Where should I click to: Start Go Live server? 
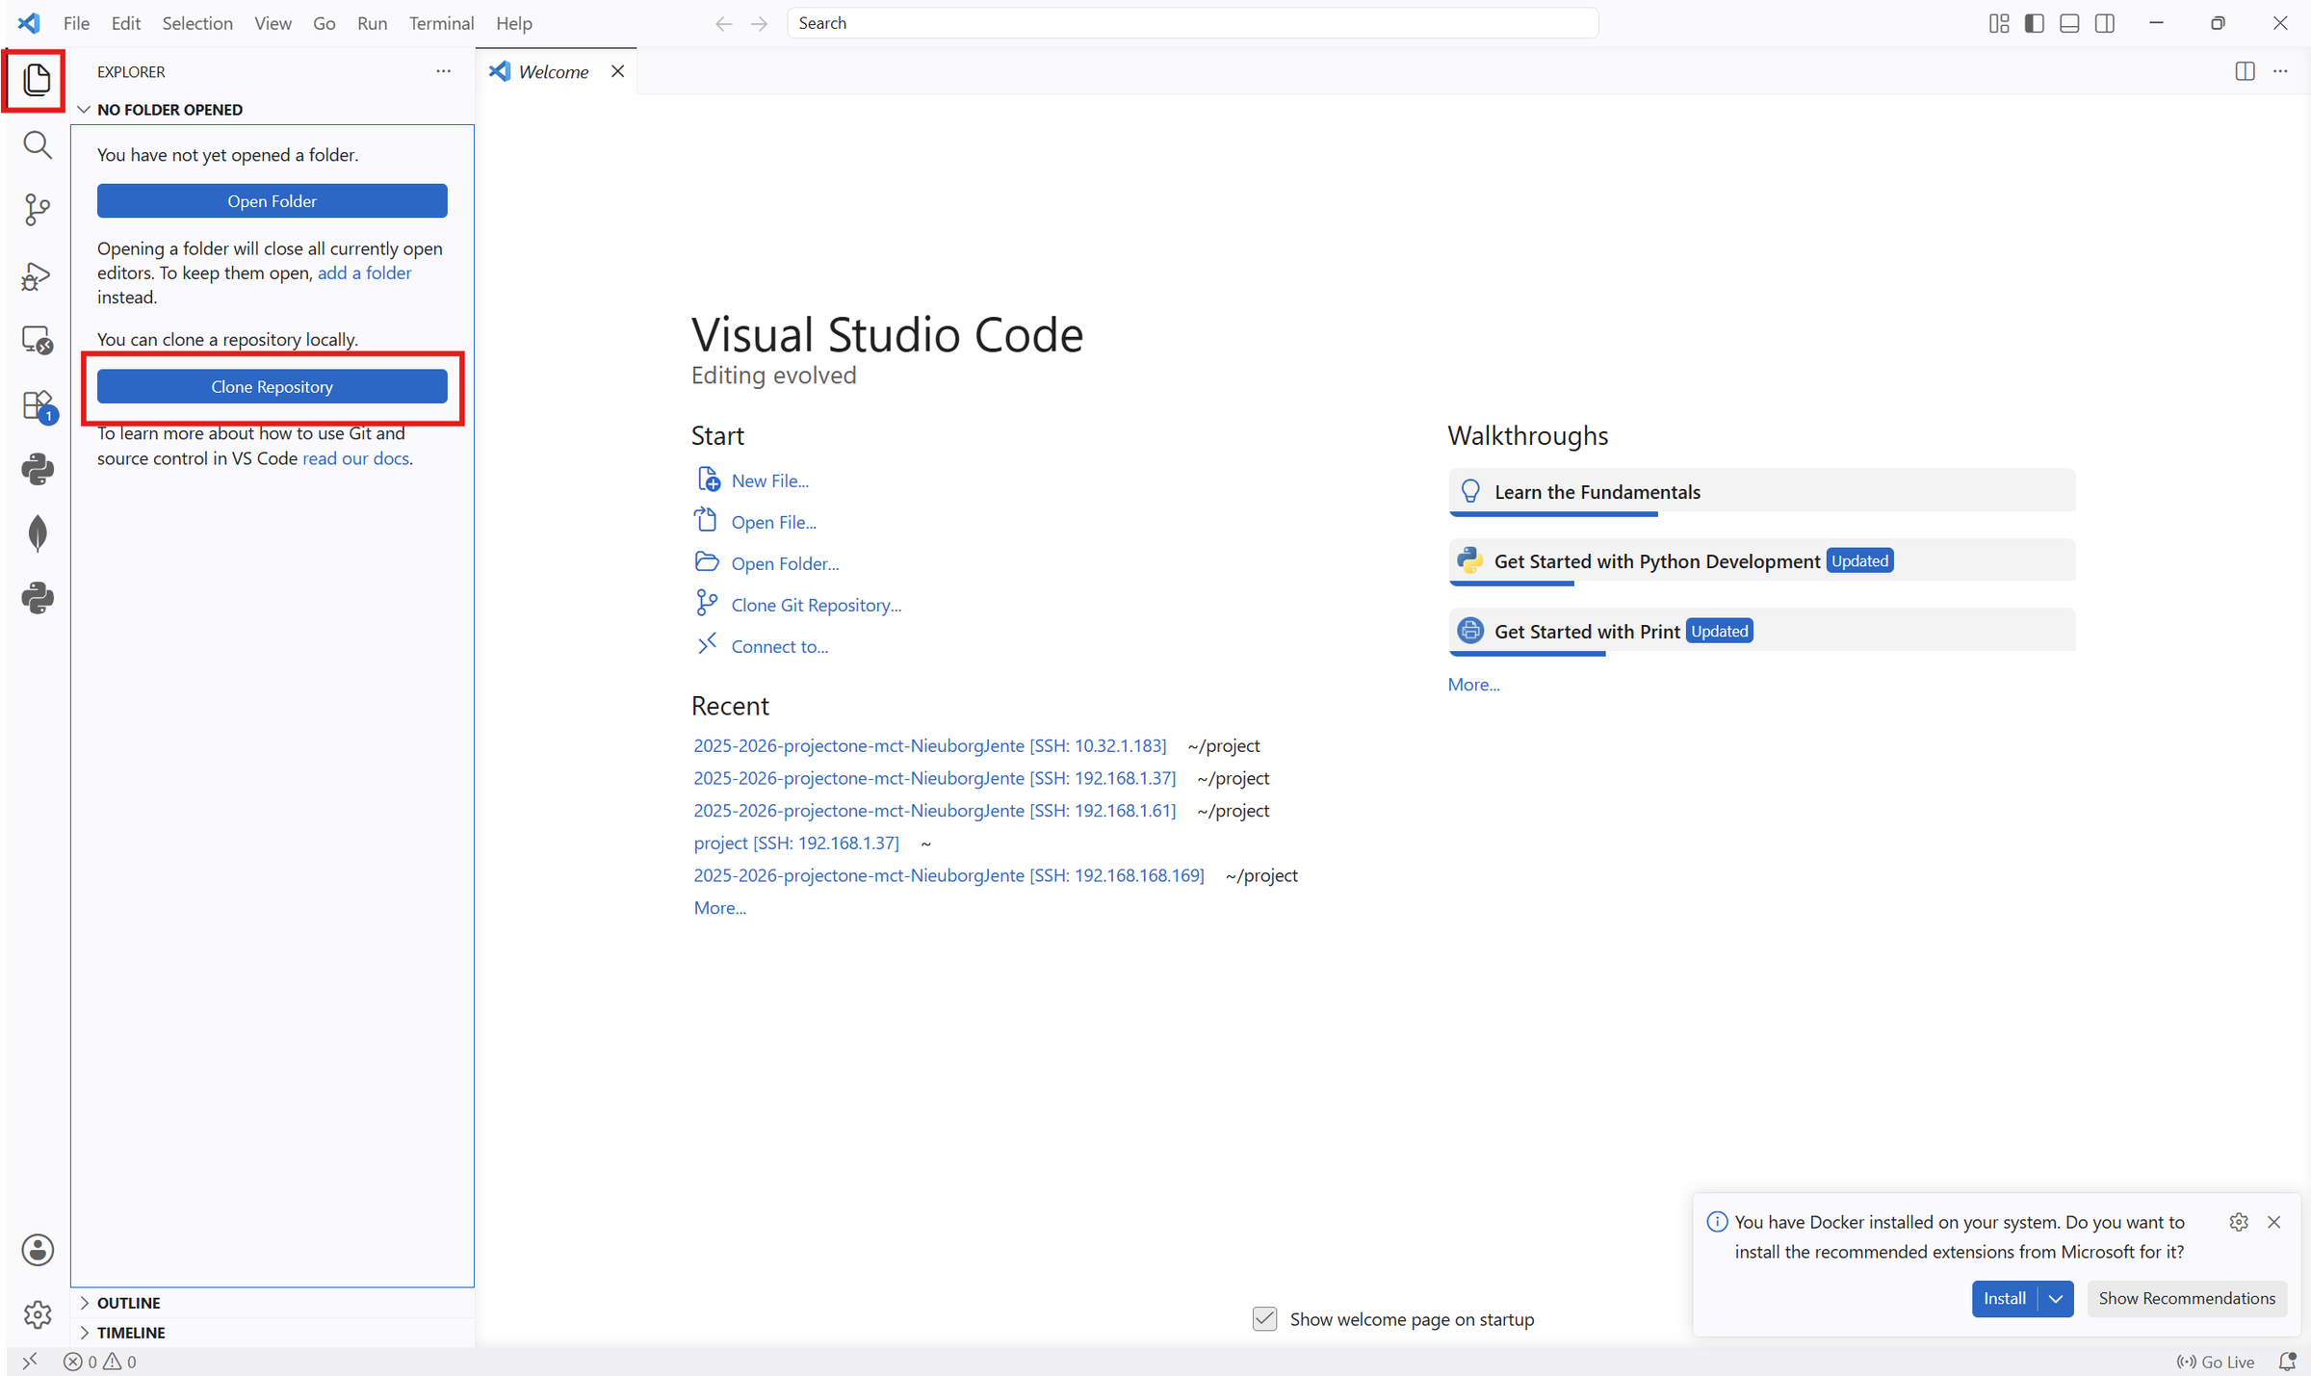[2216, 1361]
